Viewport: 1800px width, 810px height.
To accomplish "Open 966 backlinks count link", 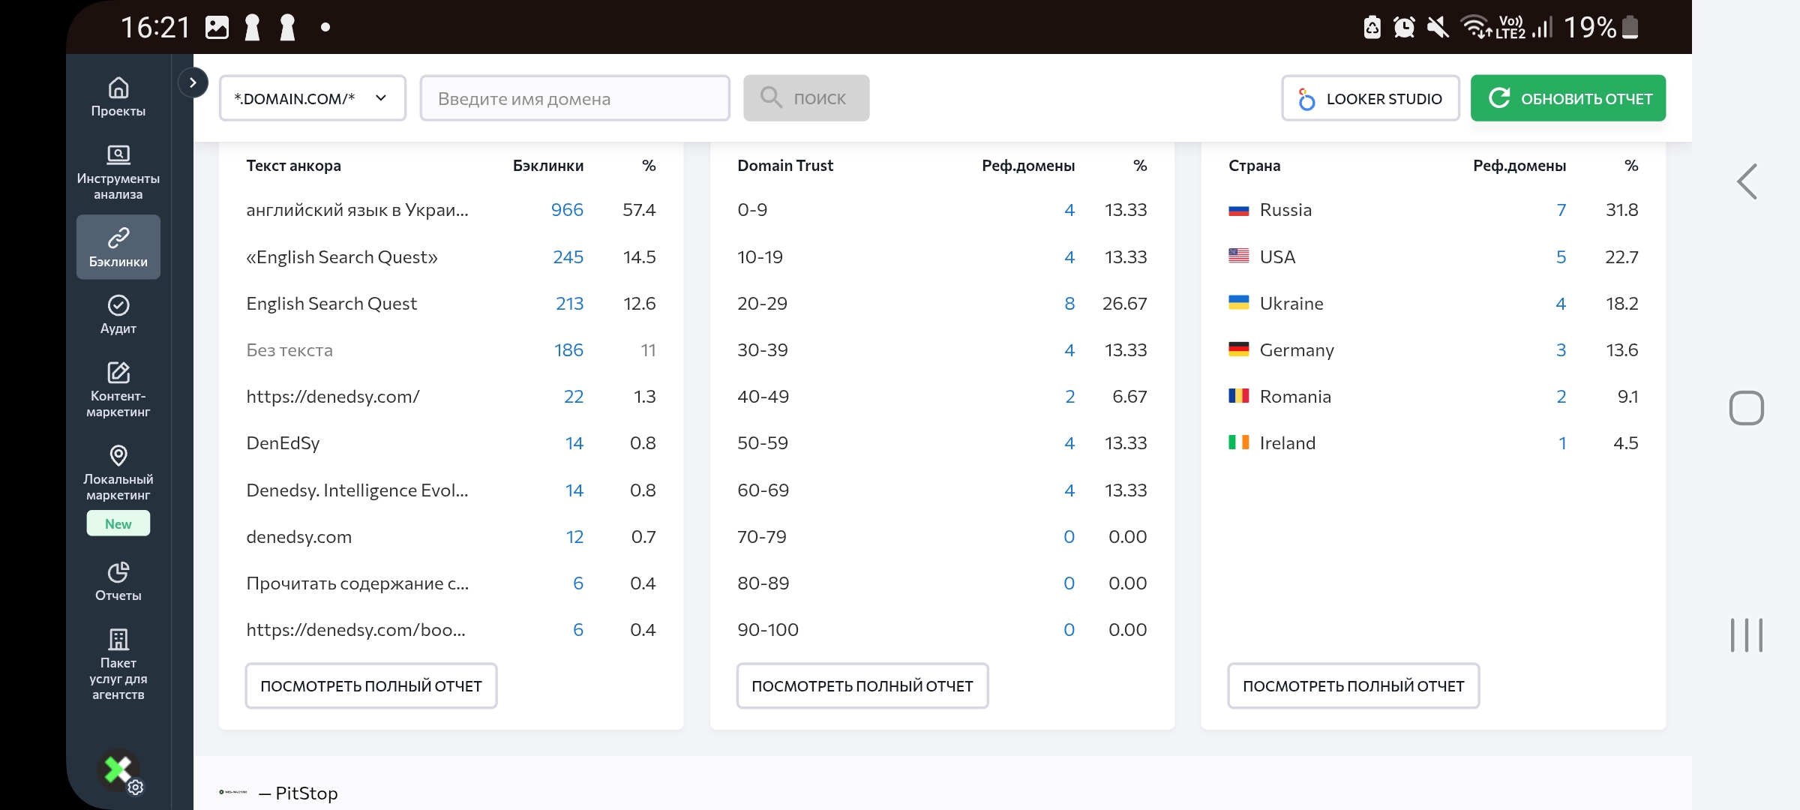I will coord(567,210).
